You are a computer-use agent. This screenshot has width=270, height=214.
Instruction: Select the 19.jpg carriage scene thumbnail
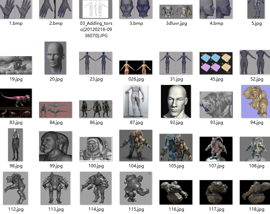tap(16, 65)
